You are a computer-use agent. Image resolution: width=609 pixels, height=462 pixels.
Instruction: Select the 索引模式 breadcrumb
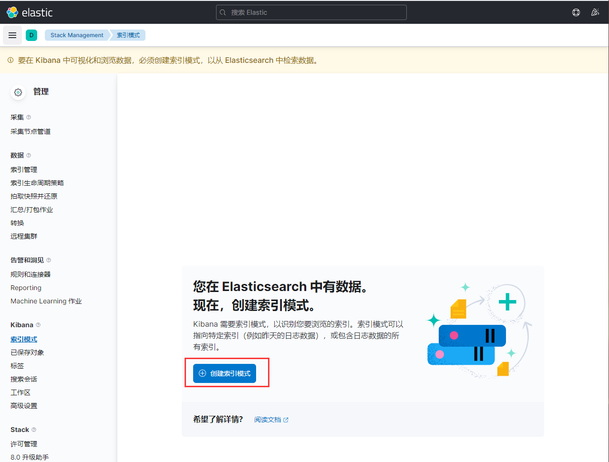(x=128, y=35)
